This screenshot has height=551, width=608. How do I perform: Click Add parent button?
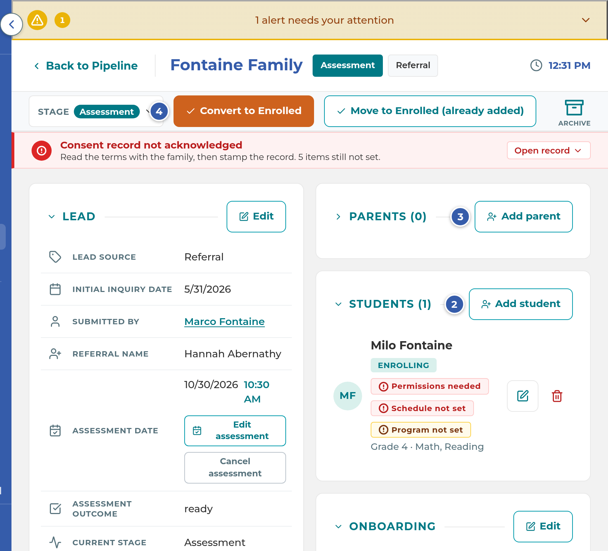[x=523, y=217]
